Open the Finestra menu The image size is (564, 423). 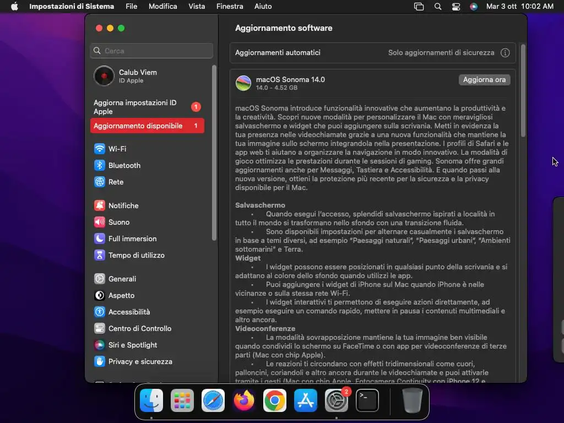click(230, 7)
